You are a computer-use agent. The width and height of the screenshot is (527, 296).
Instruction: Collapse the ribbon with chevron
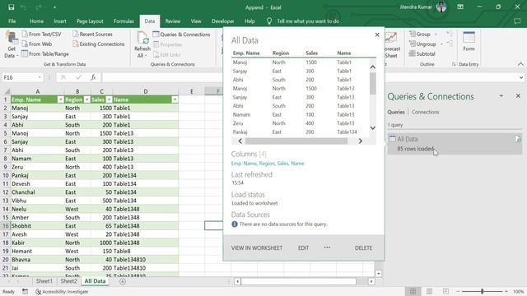tap(520, 64)
